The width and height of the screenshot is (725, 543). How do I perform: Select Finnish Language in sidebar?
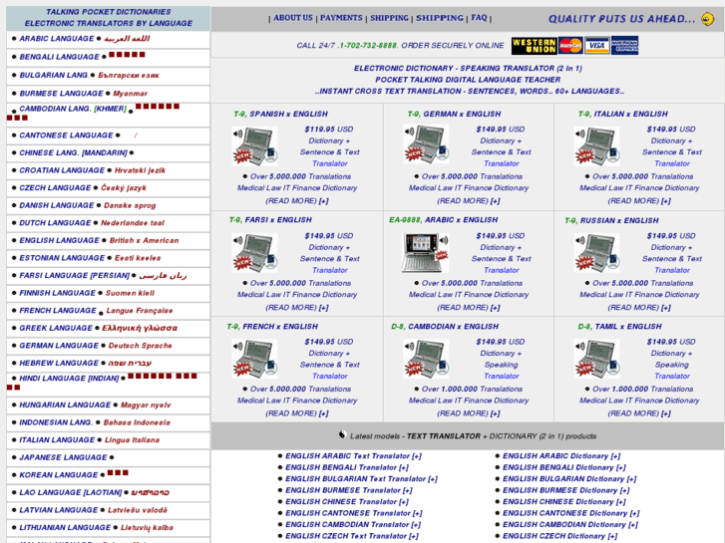pos(57,294)
